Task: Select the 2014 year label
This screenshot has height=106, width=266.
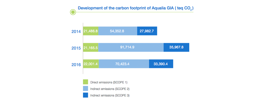Action: tap(76, 31)
